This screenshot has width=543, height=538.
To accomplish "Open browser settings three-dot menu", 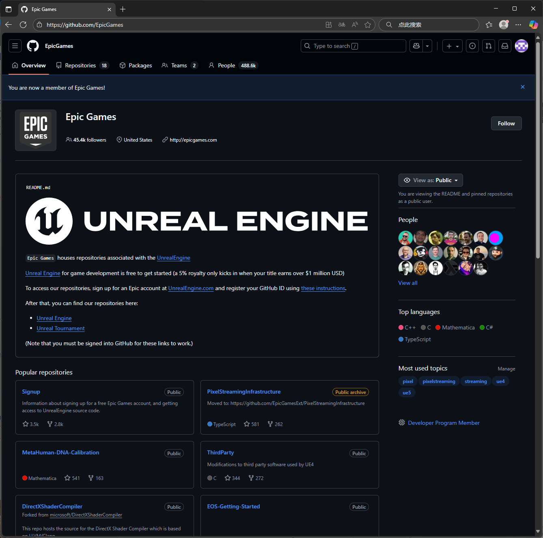I will 518,25.
